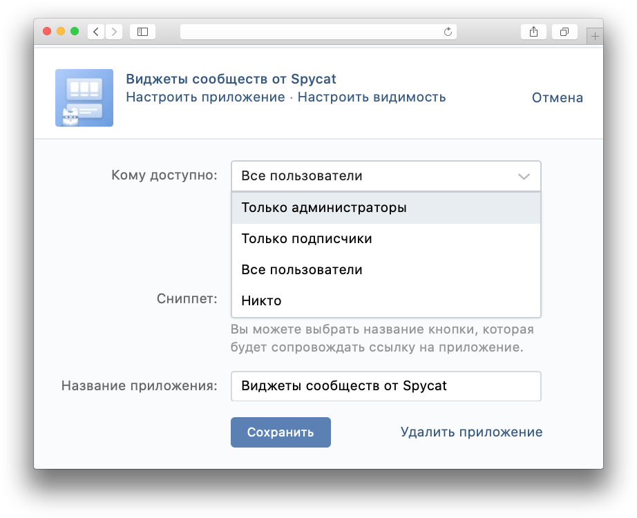The height and width of the screenshot is (518, 637).
Task: Collapse the Кому доступно dropdown chevron
Action: [x=524, y=177]
